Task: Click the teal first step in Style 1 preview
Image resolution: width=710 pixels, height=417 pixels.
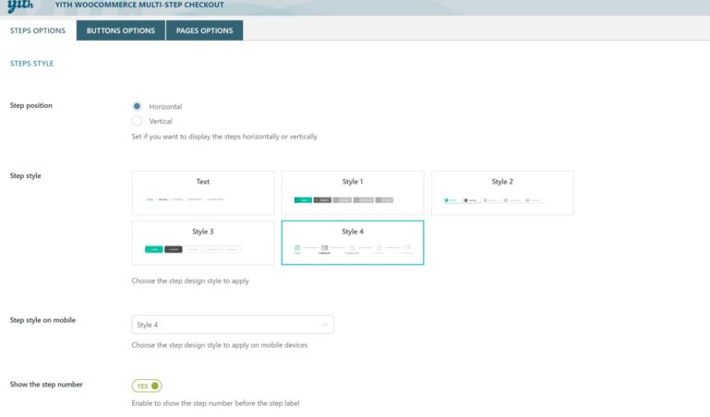Action: tap(303, 199)
